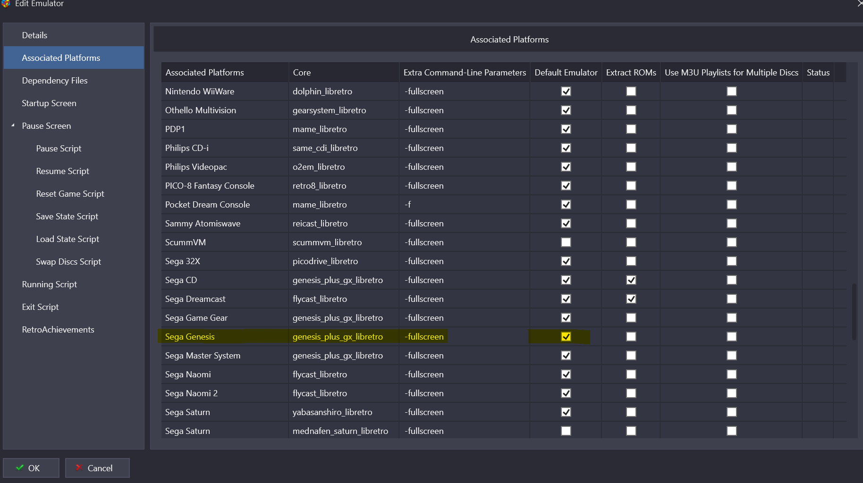This screenshot has width=863, height=483.
Task: Enable Default Emulator for ScummVM
Action: pyautogui.click(x=566, y=242)
